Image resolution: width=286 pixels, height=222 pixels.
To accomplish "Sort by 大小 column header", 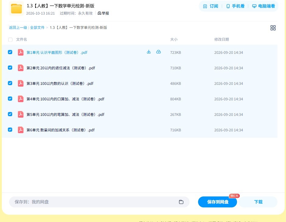I will click(x=174, y=39).
